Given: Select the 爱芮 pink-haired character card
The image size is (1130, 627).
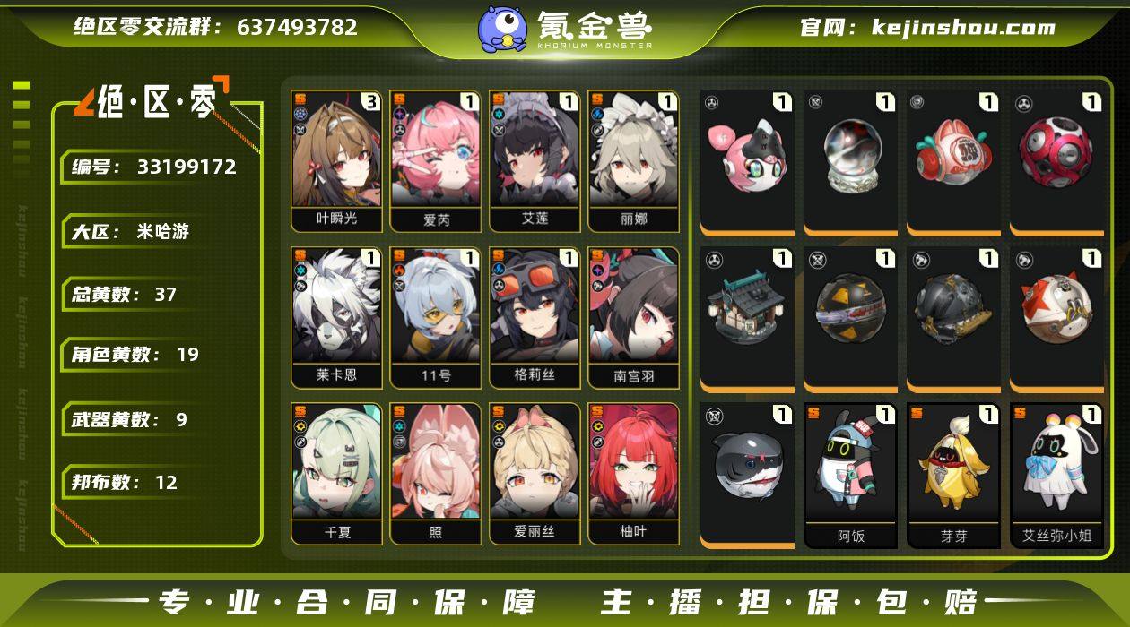Looking at the screenshot, I should [x=436, y=160].
